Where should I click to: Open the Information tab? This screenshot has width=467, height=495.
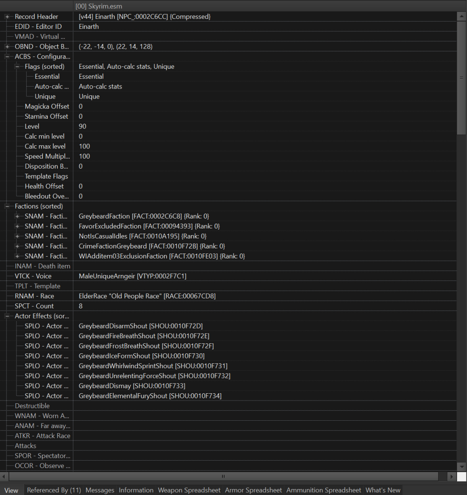click(x=136, y=490)
